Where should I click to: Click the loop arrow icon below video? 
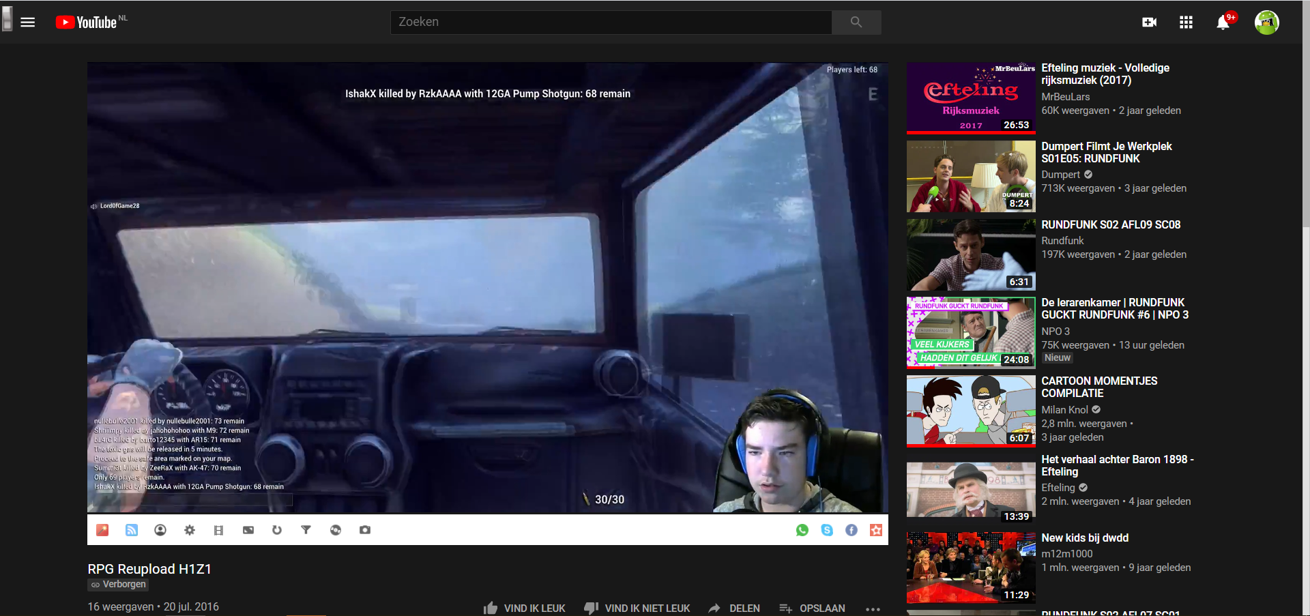[x=277, y=530]
